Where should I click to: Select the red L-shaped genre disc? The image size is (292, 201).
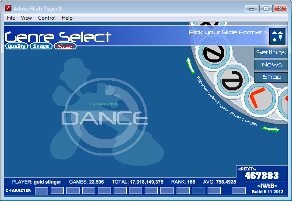260,99
